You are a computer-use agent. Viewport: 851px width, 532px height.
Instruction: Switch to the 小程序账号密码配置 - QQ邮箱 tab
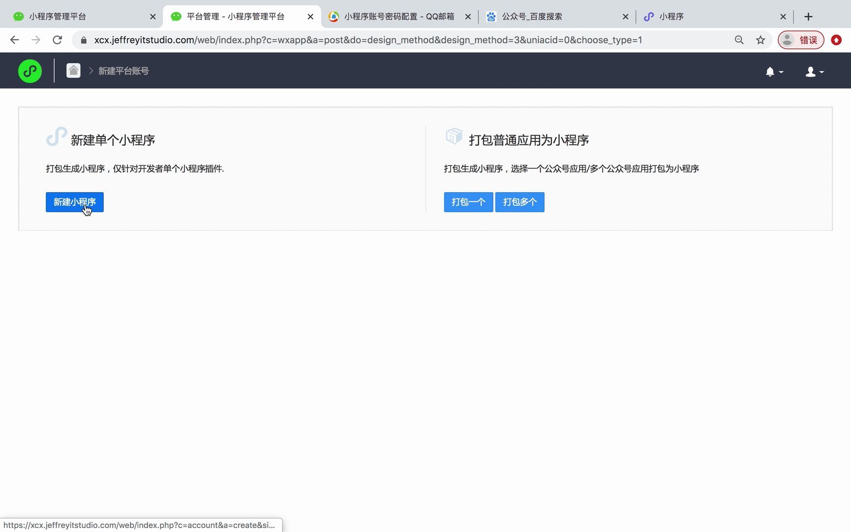pos(399,16)
